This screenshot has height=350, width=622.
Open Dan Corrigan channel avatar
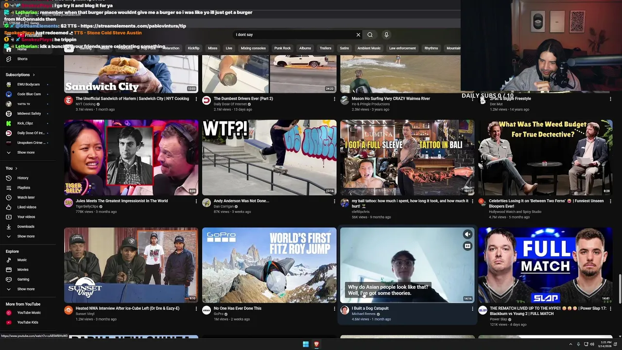[207, 203]
